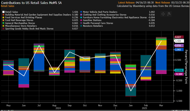Image resolution: width=190 pixels, height=111 pixels.
Task: Click the Feb teal Nonstore Retailers bar segment
Action: [x=146, y=61]
